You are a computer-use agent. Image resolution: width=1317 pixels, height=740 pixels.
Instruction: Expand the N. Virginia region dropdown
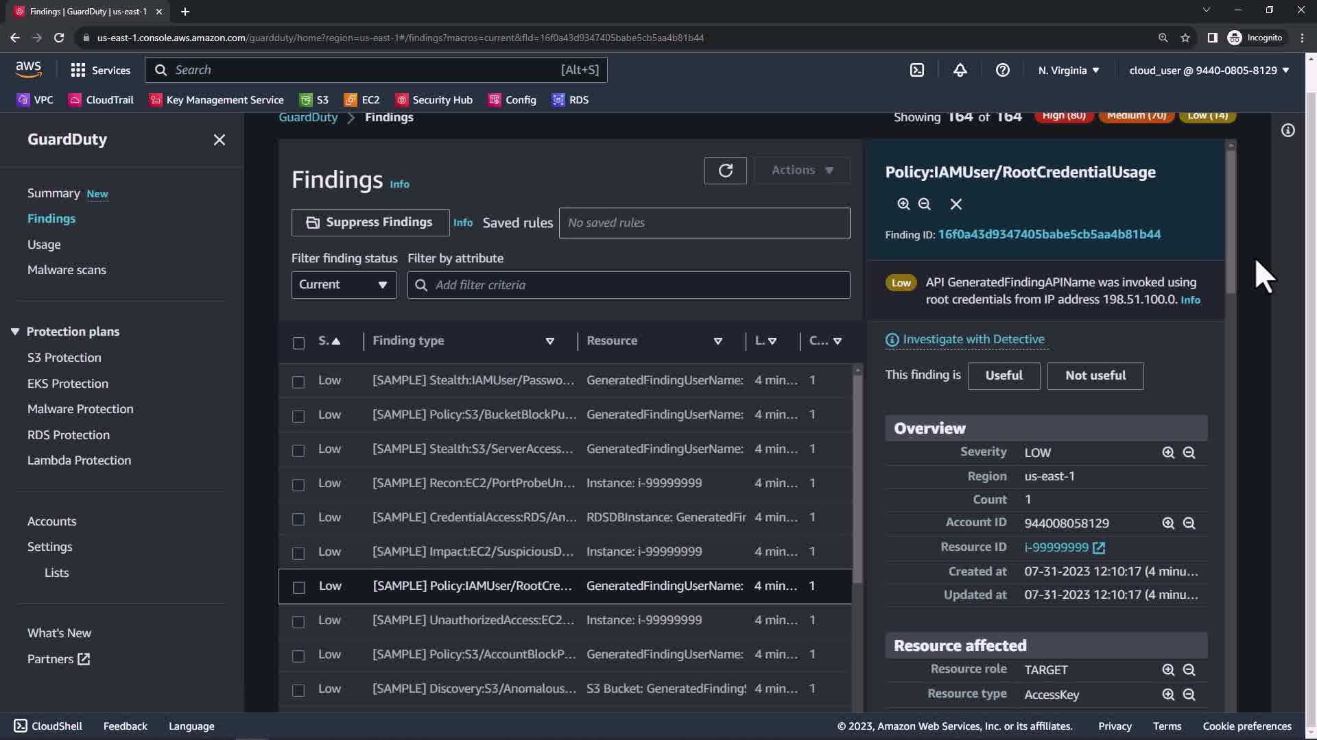(1068, 70)
